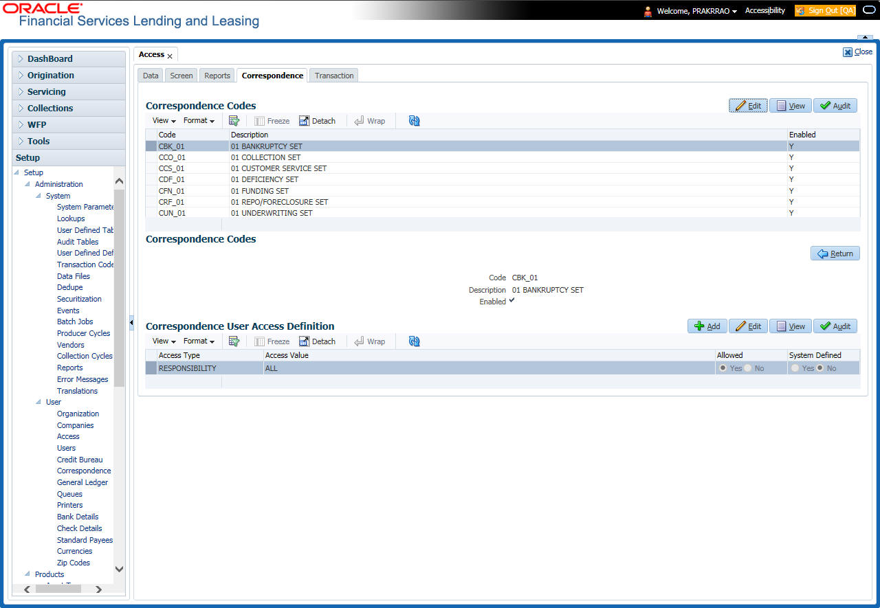Detach the Correspondence User Access Definition table
Viewport: 880px width, 608px height.
[x=317, y=341]
